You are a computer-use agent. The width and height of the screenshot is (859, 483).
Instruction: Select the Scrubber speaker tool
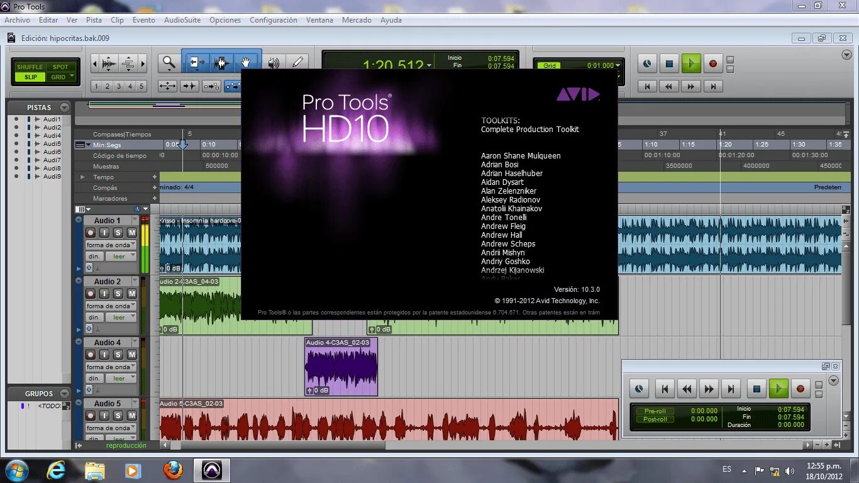pos(274,62)
